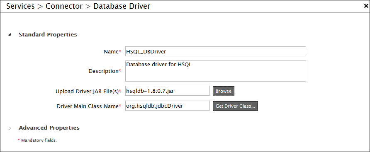Click the Driver Main Class Name label
The height and width of the screenshot is (152, 370).
[x=89, y=106]
